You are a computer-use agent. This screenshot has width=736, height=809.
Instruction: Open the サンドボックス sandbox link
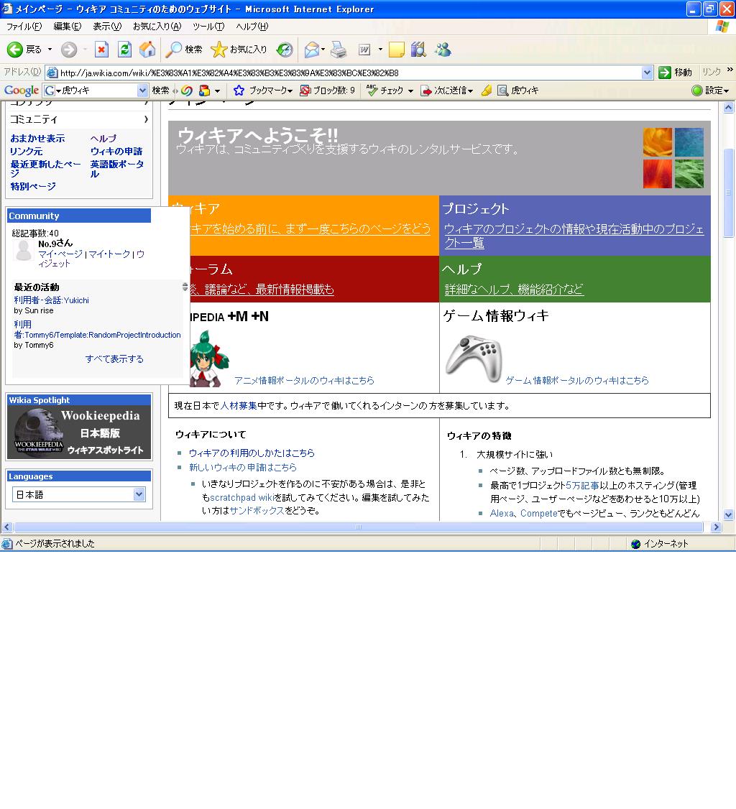tap(257, 511)
